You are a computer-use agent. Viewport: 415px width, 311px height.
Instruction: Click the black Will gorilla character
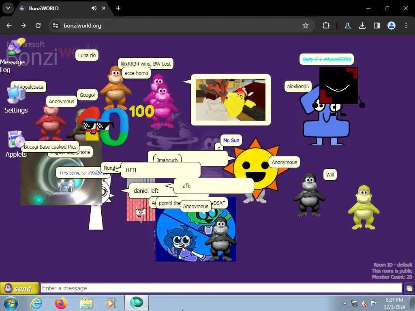[x=309, y=195]
